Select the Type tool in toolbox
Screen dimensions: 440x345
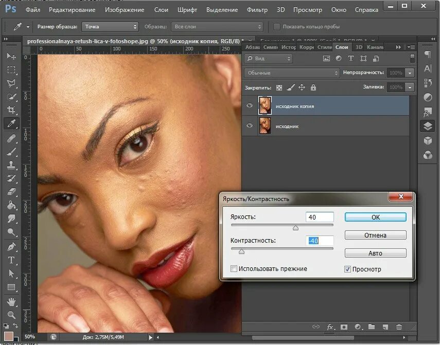pyautogui.click(x=11, y=260)
